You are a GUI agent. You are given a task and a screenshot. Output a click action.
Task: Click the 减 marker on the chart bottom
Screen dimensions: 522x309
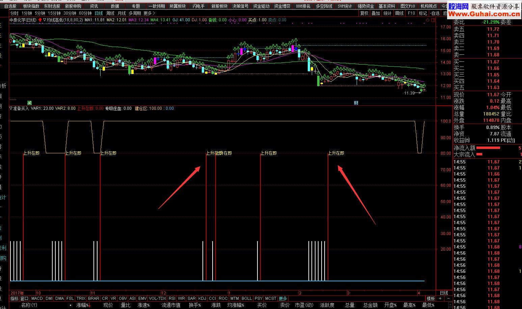pos(29,103)
